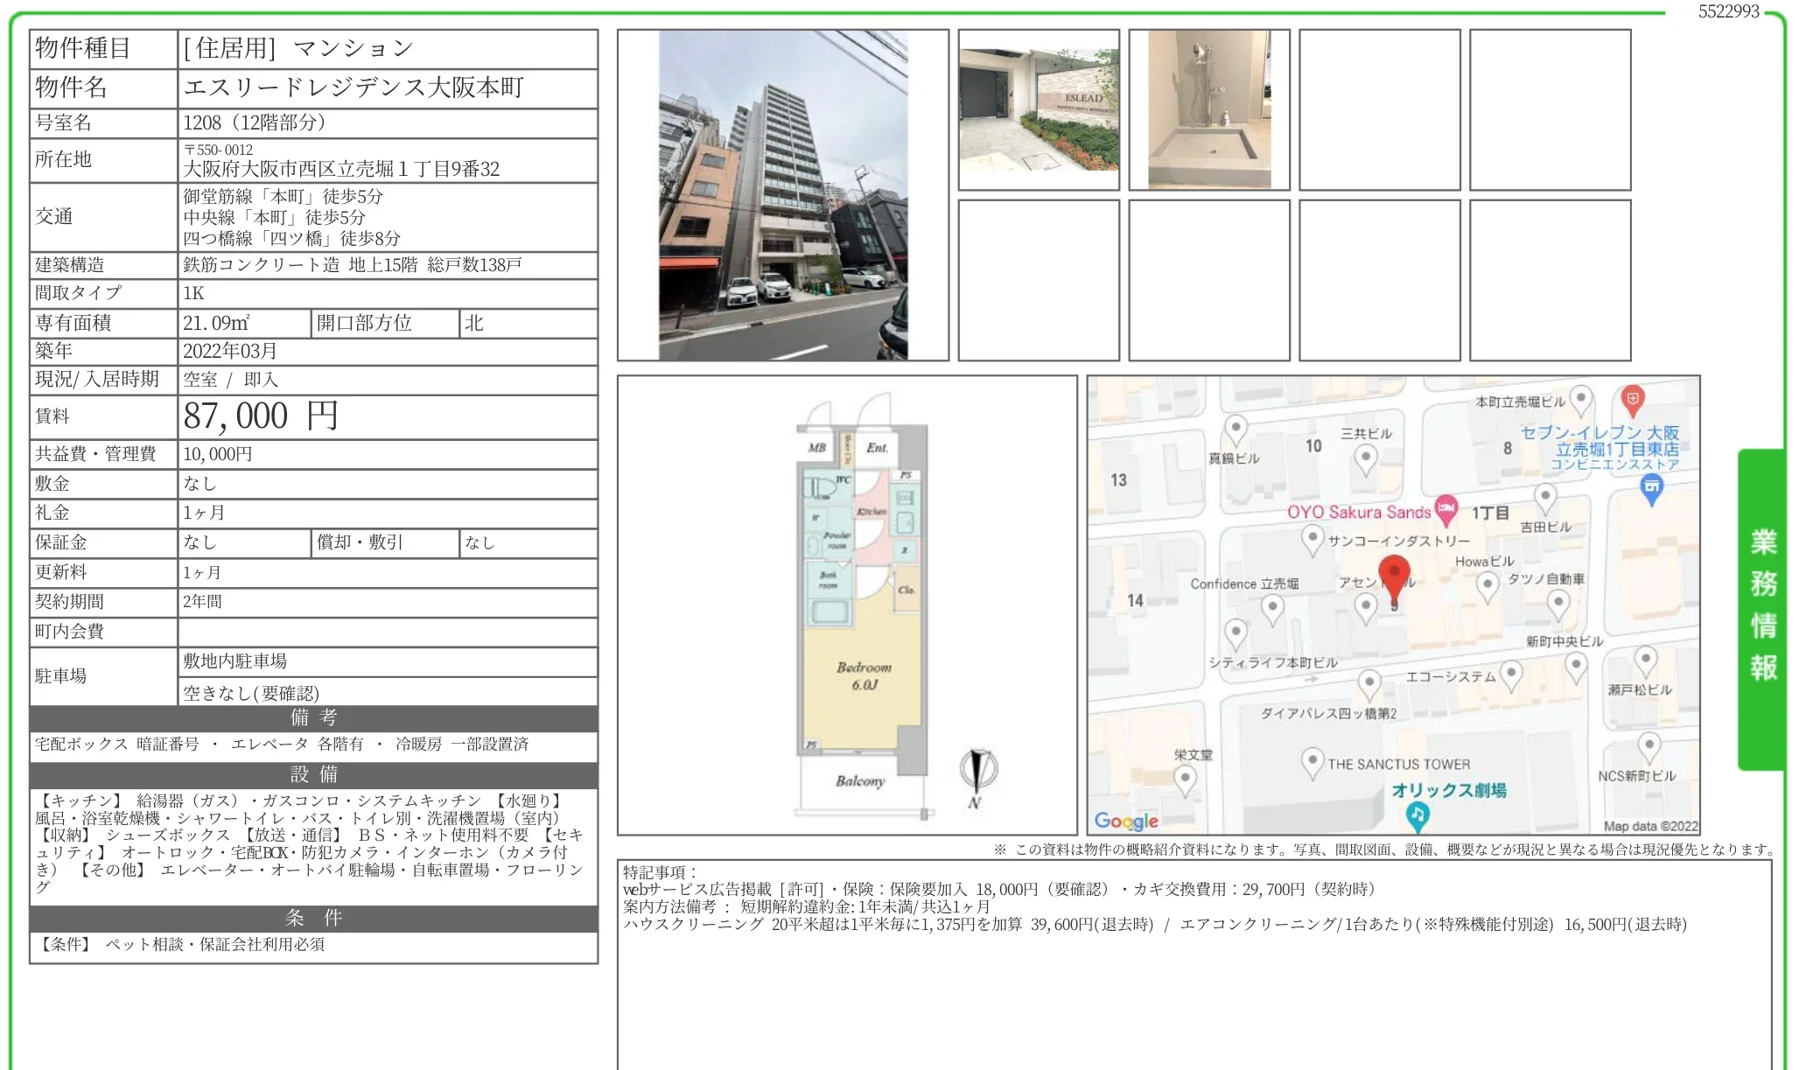Click the floor area value 21.09㎡
Screen dimensions: 1799x1070
point(216,323)
